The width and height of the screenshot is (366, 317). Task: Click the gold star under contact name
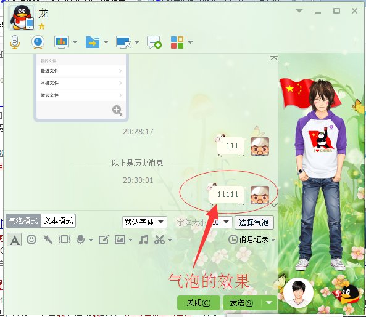pyautogui.click(x=42, y=26)
